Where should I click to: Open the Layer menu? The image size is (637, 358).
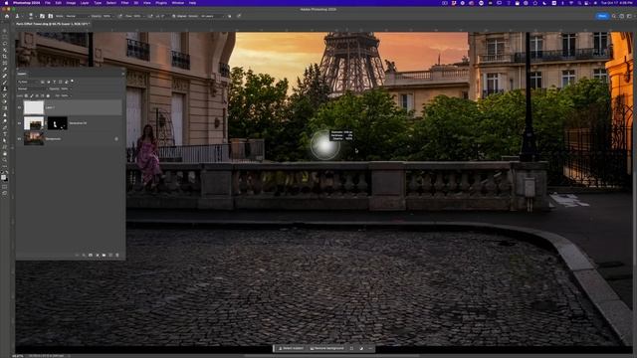[x=85, y=3]
